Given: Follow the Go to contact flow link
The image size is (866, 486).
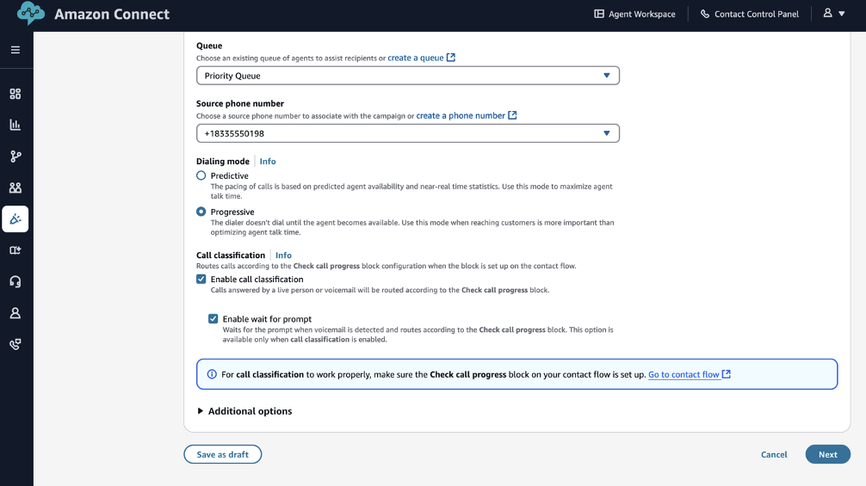Looking at the screenshot, I should [684, 374].
